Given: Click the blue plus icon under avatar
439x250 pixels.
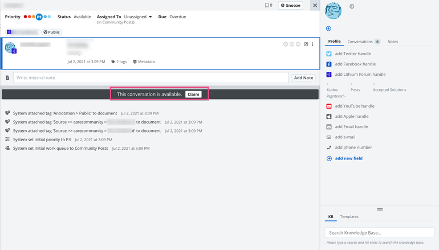Looking at the screenshot, I should [x=329, y=28].
